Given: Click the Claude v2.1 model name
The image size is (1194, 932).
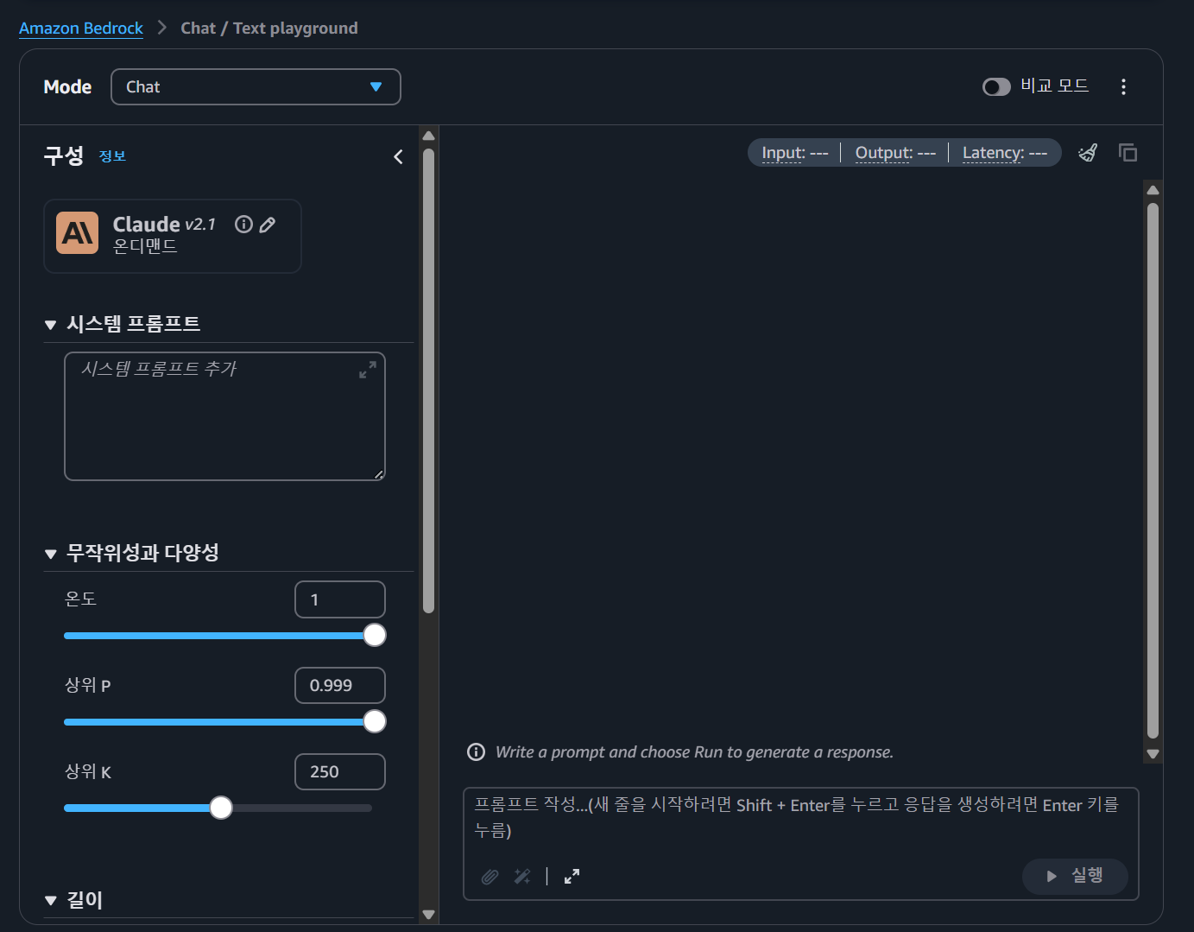Looking at the screenshot, I should tap(164, 225).
